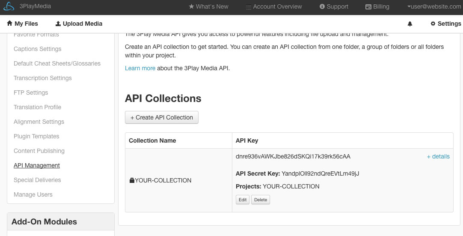The width and height of the screenshot is (463, 236).
Task: Open the user@website.com account dropdown
Action: [x=434, y=6]
